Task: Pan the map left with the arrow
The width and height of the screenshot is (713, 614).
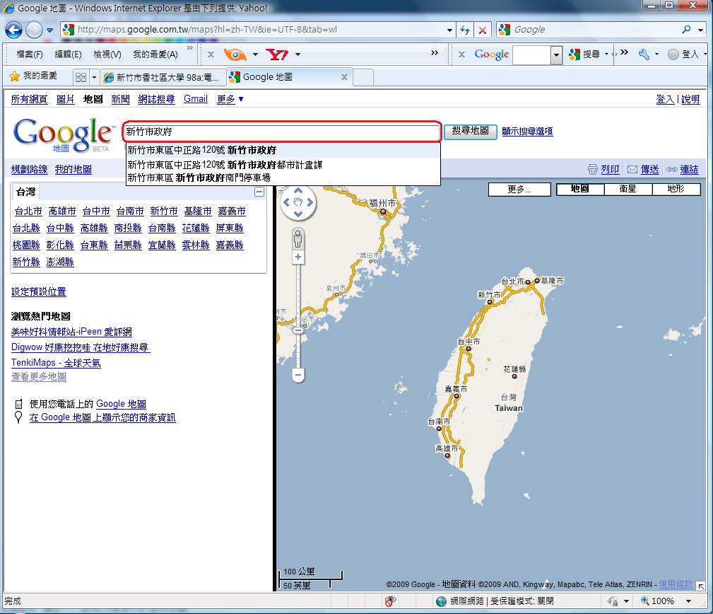Action: (x=286, y=202)
